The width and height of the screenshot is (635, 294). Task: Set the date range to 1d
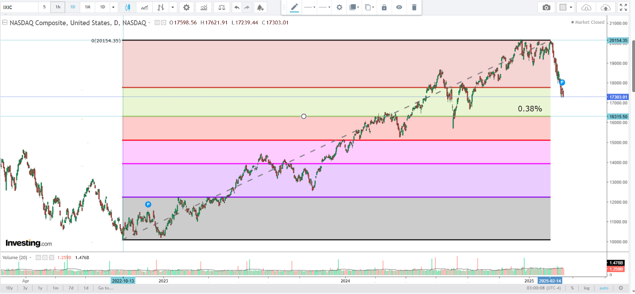[x=86, y=288]
